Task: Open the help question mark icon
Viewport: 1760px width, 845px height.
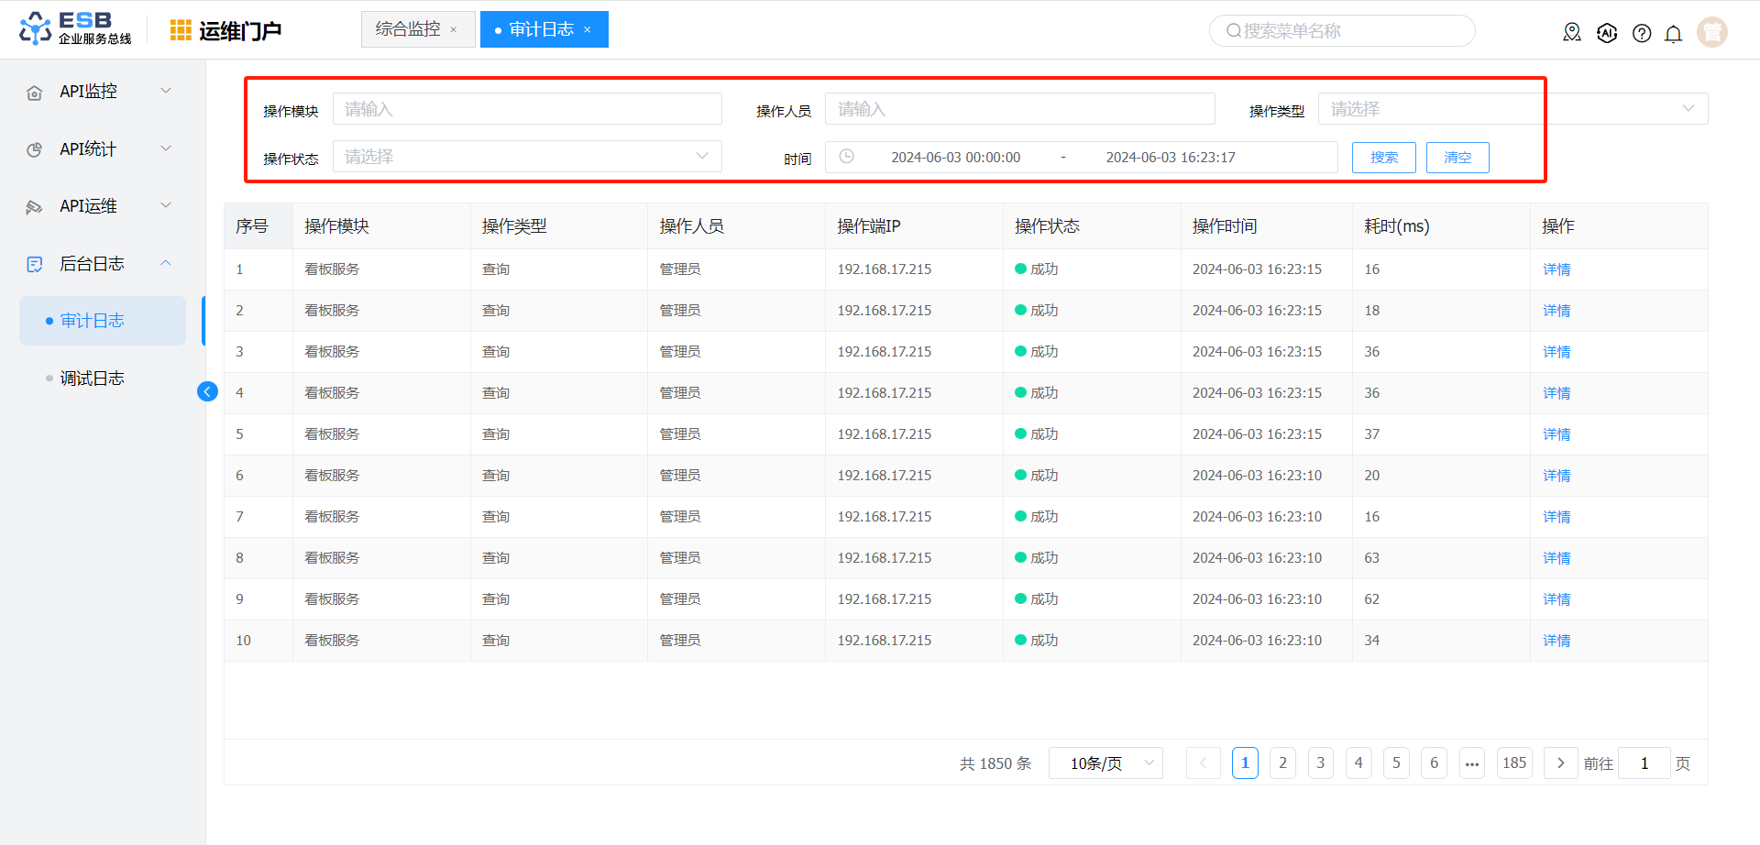Action: click(1642, 34)
